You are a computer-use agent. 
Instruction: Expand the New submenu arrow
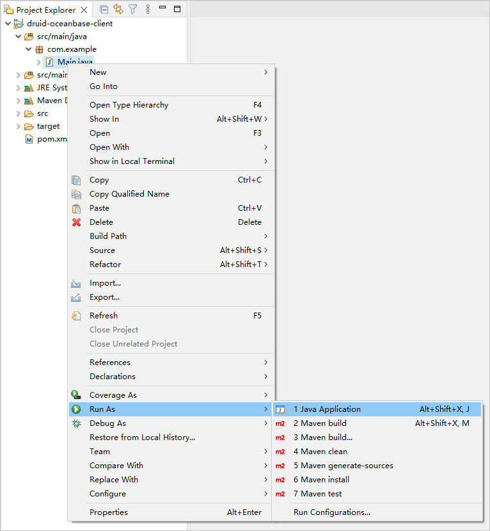pyautogui.click(x=266, y=72)
